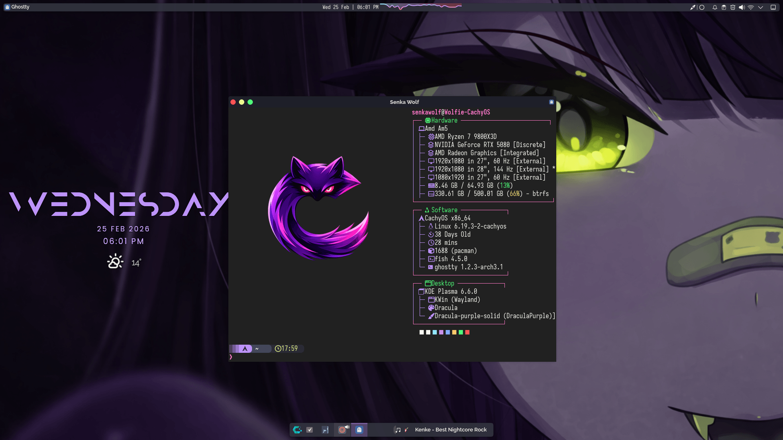Open the Wi-Fi network tray icon

[x=751, y=7]
